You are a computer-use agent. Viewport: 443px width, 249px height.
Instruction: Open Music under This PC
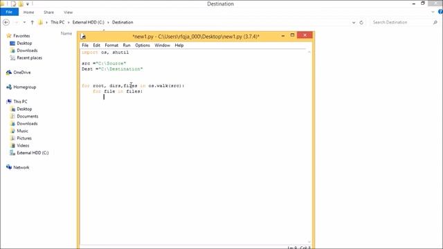coord(22,131)
